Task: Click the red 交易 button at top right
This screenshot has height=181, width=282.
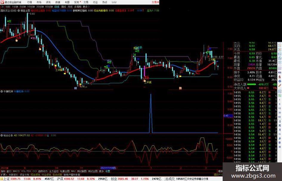Action: pyautogui.click(x=155, y=2)
